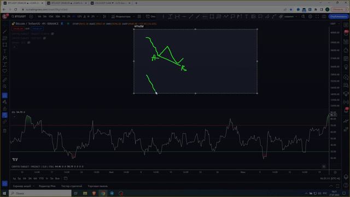Select the 30-minute interval

57,16
